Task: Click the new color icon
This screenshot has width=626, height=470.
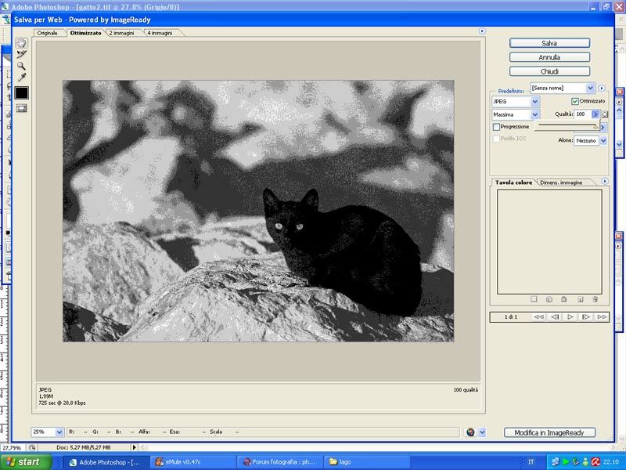Action: point(580,299)
